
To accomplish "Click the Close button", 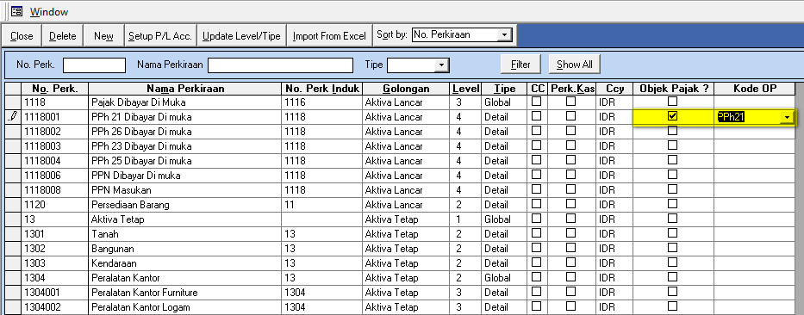I will click(22, 36).
